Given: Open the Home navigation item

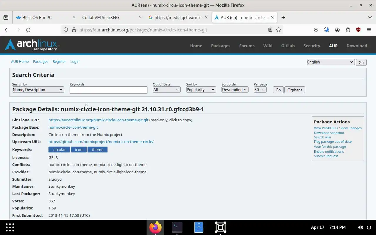Looking at the screenshot, I should 196,46.
